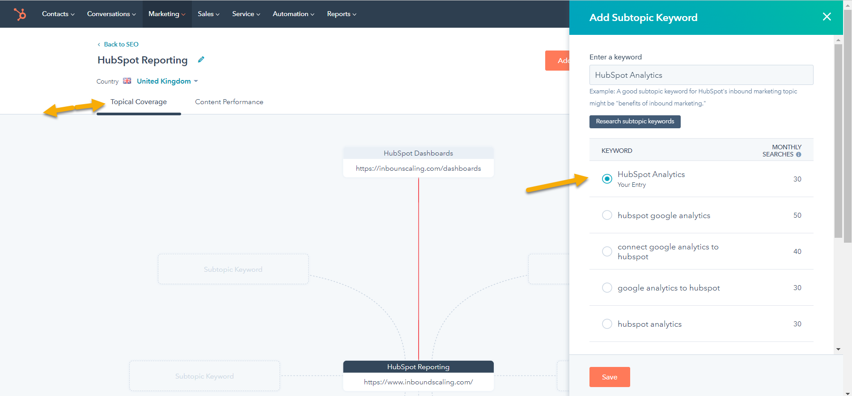Select hubspot google analytics radio button
852x396 pixels.
[607, 215]
